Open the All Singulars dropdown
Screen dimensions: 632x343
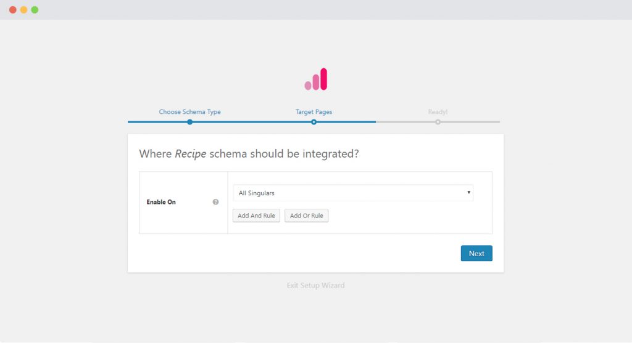tap(352, 193)
